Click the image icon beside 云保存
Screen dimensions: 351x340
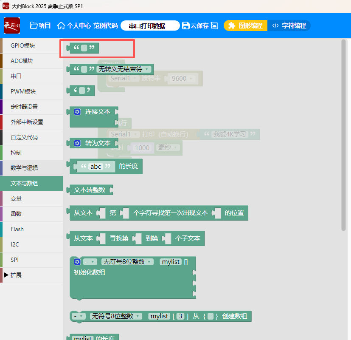coord(214,25)
